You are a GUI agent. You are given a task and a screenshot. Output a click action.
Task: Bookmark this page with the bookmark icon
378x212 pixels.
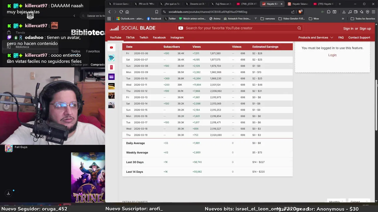point(157,12)
